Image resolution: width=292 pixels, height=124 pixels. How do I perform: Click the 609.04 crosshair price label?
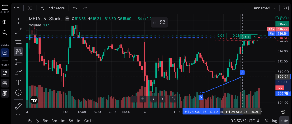(x=283, y=77)
